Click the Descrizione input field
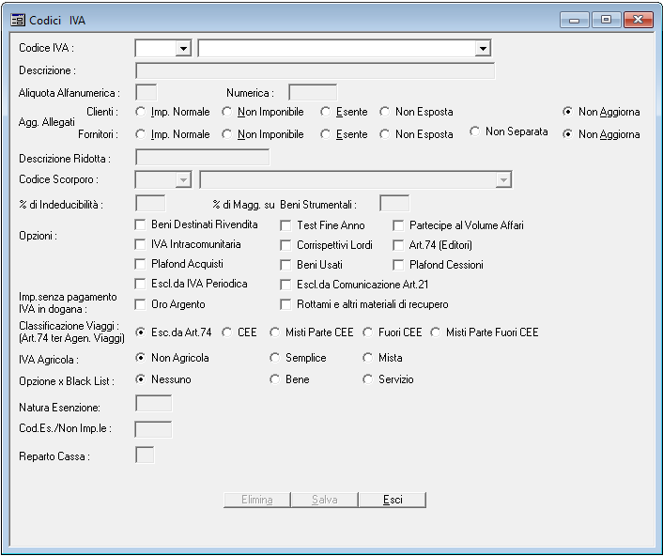This screenshot has width=663, height=556. pyautogui.click(x=315, y=70)
